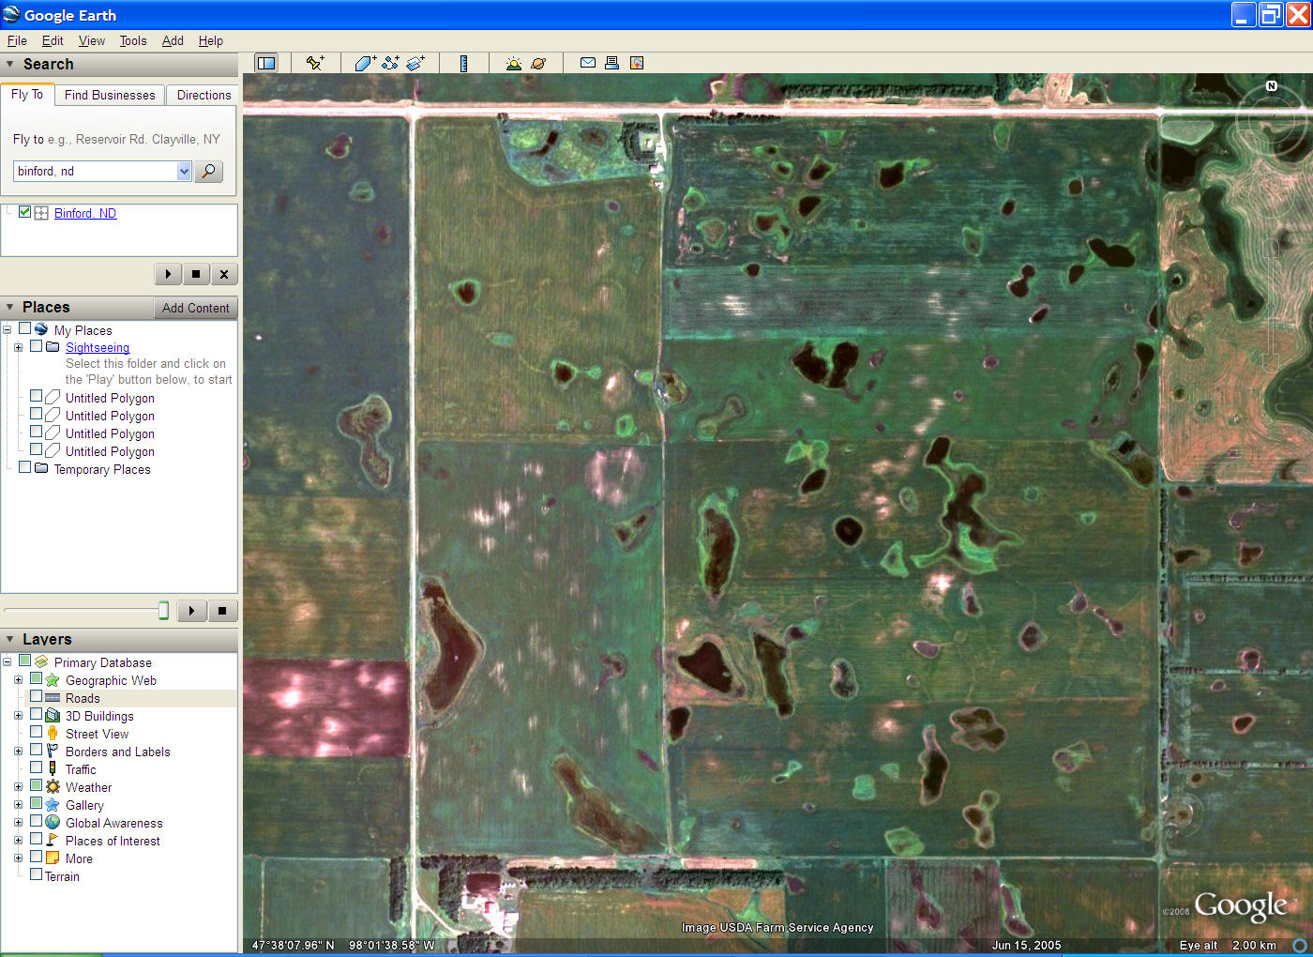This screenshot has width=1313, height=957.
Task: Expand the Geographic Web layer node
Action: [x=18, y=680]
